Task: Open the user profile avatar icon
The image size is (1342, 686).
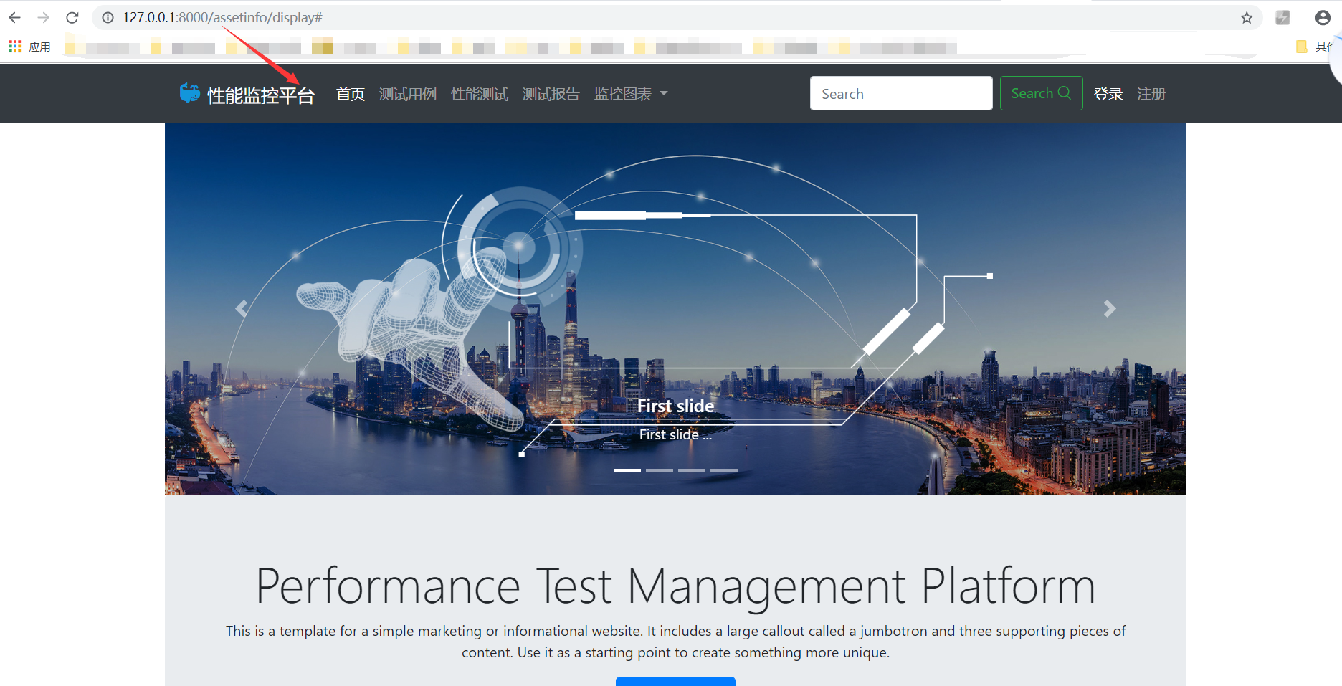Action: point(1323,18)
